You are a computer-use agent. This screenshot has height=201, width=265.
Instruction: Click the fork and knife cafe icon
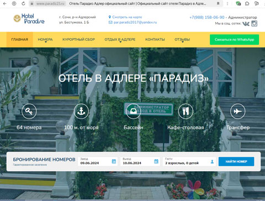(185, 111)
